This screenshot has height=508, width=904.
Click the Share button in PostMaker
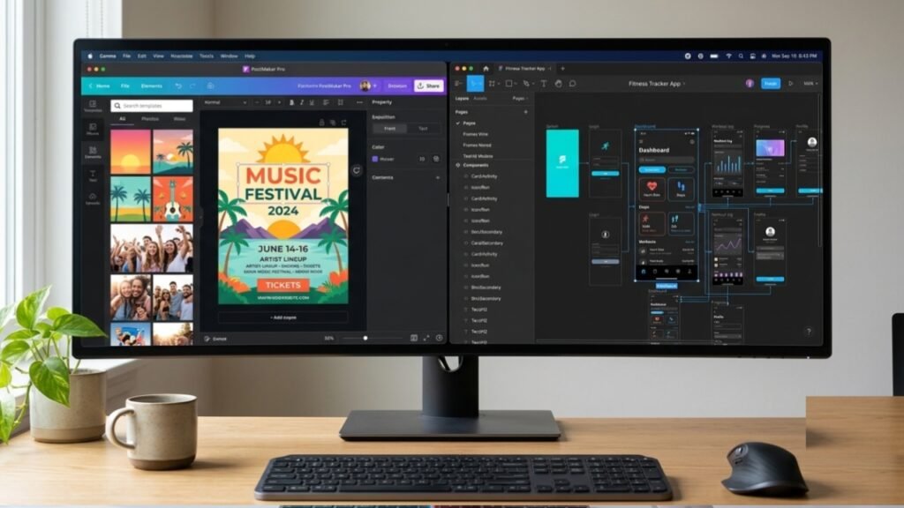click(x=429, y=86)
